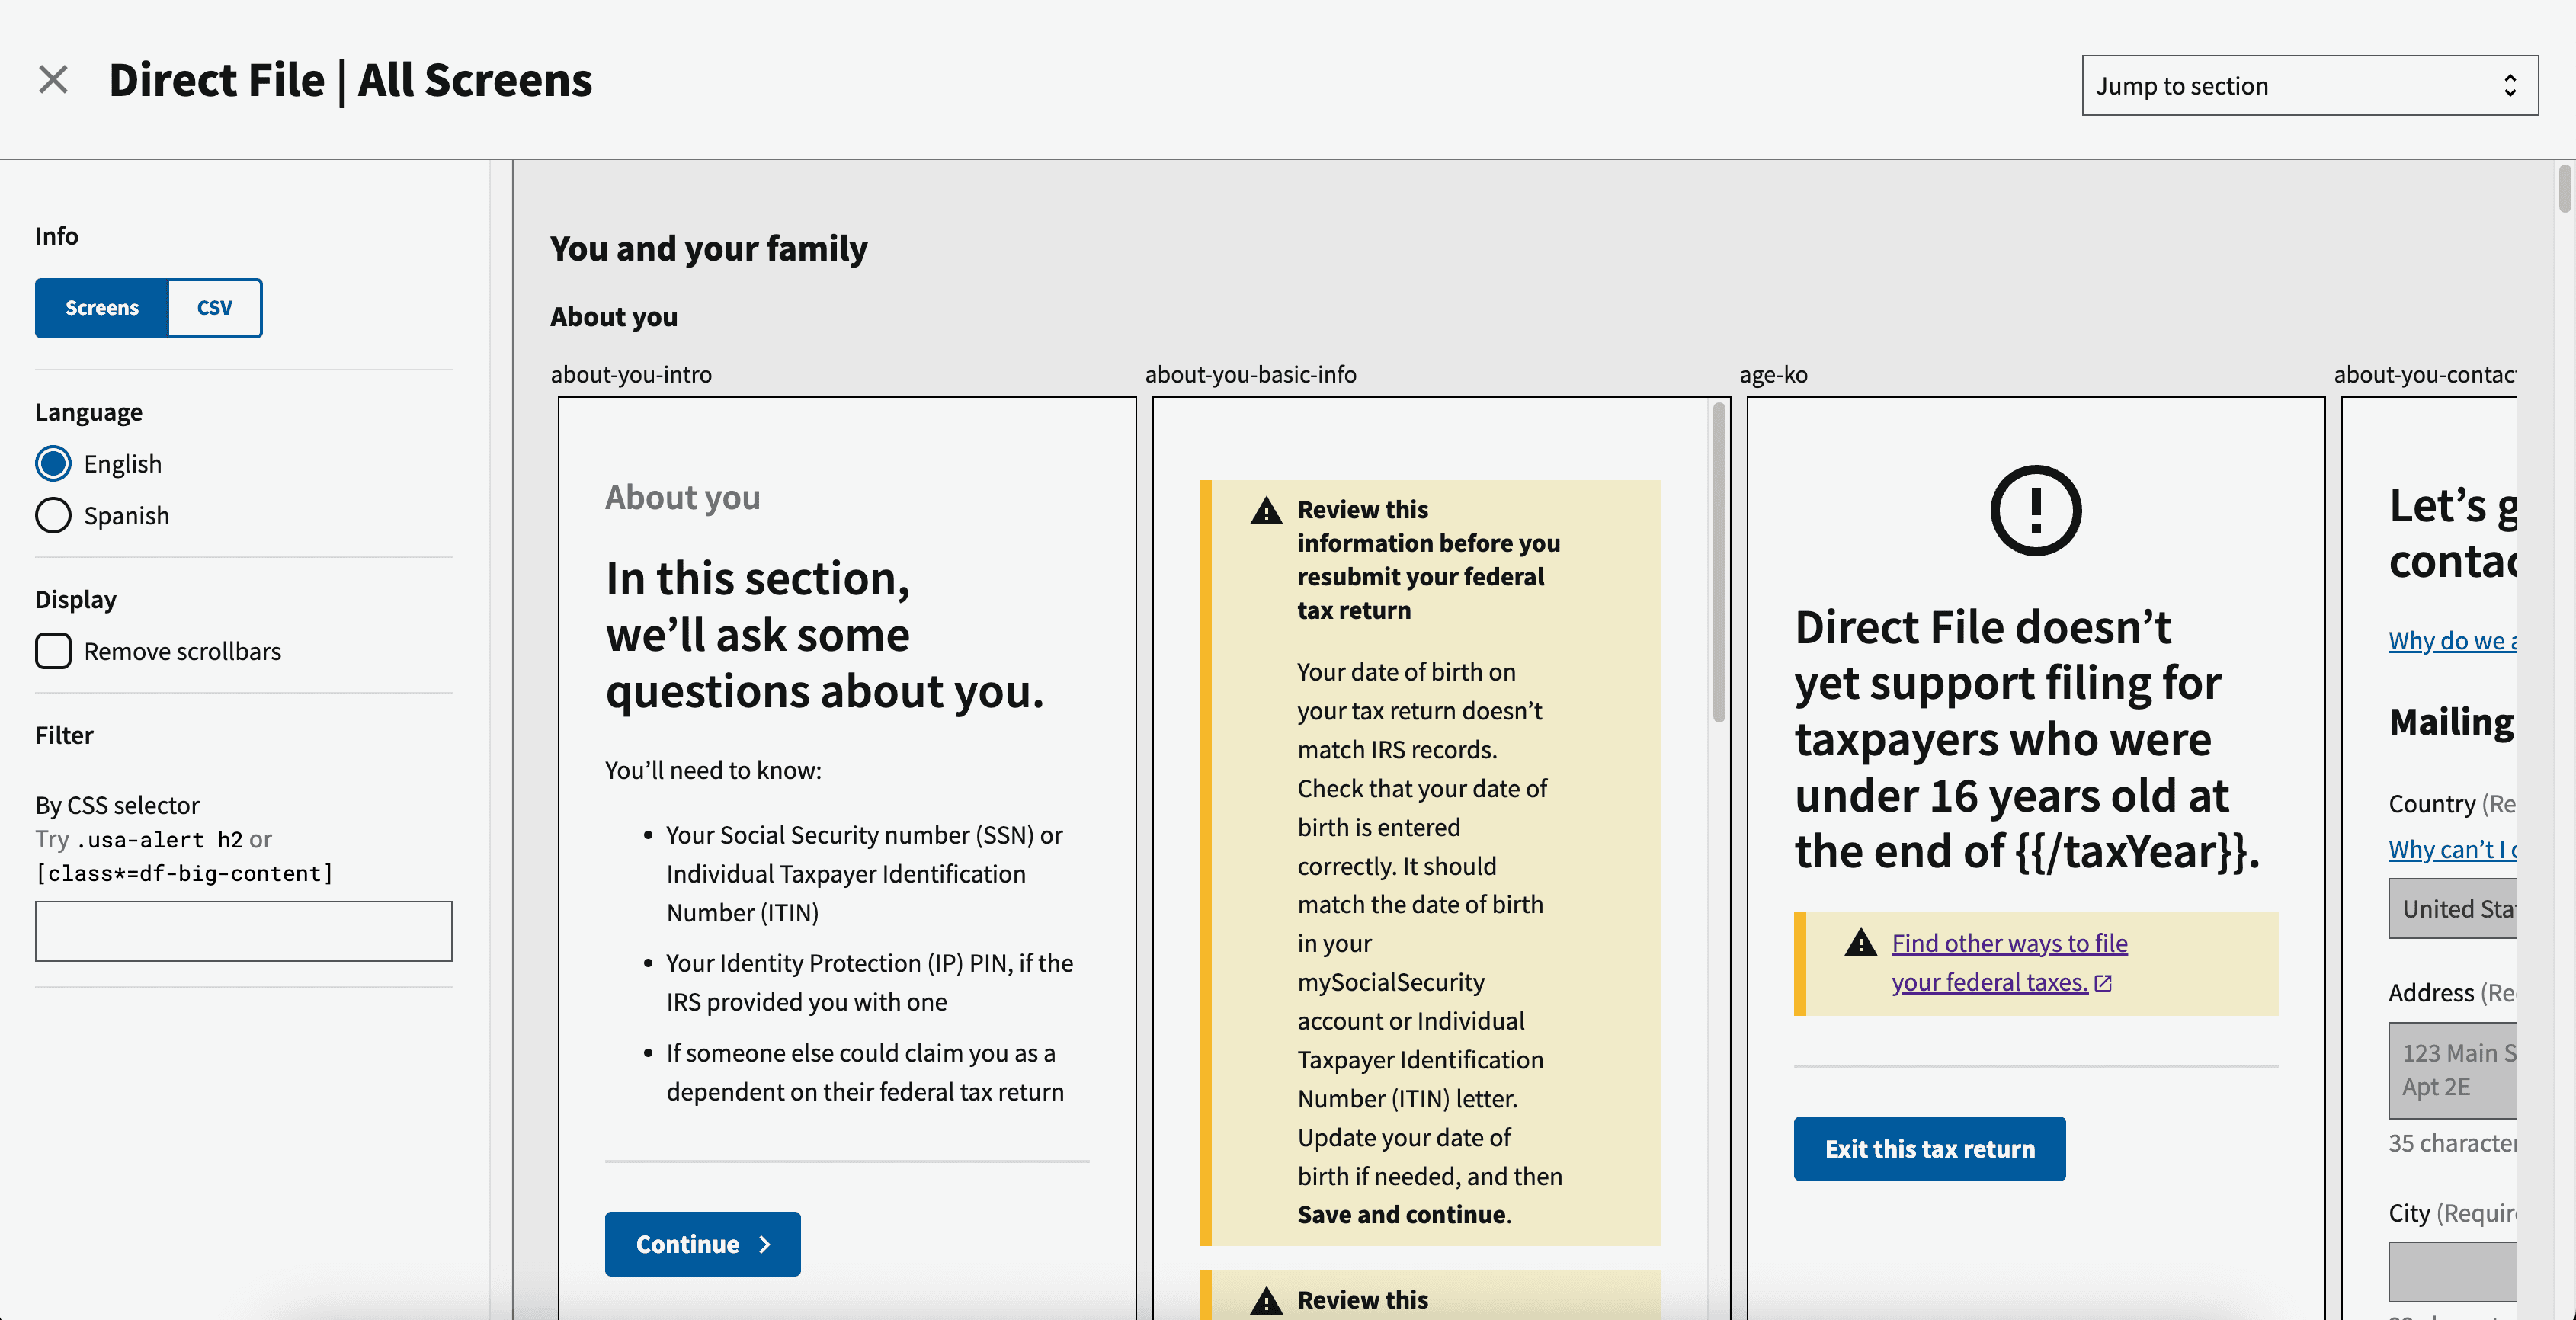
Task: Close the All Screens view with X
Action: click(x=53, y=80)
